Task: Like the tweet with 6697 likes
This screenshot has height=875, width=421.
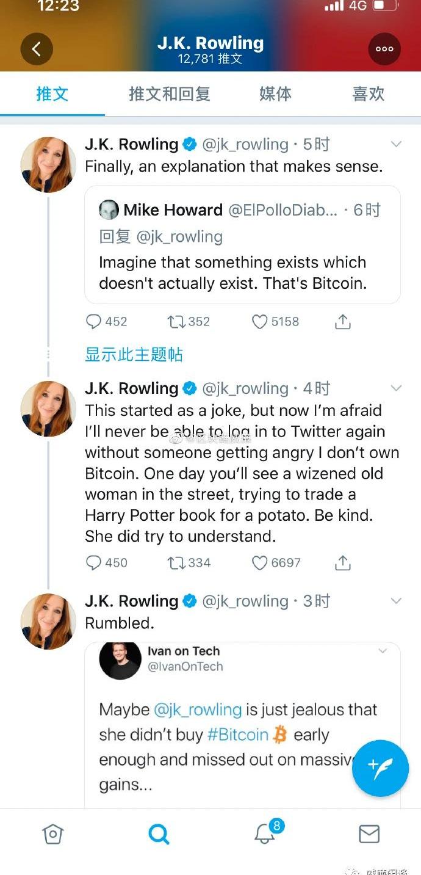Action: [260, 562]
